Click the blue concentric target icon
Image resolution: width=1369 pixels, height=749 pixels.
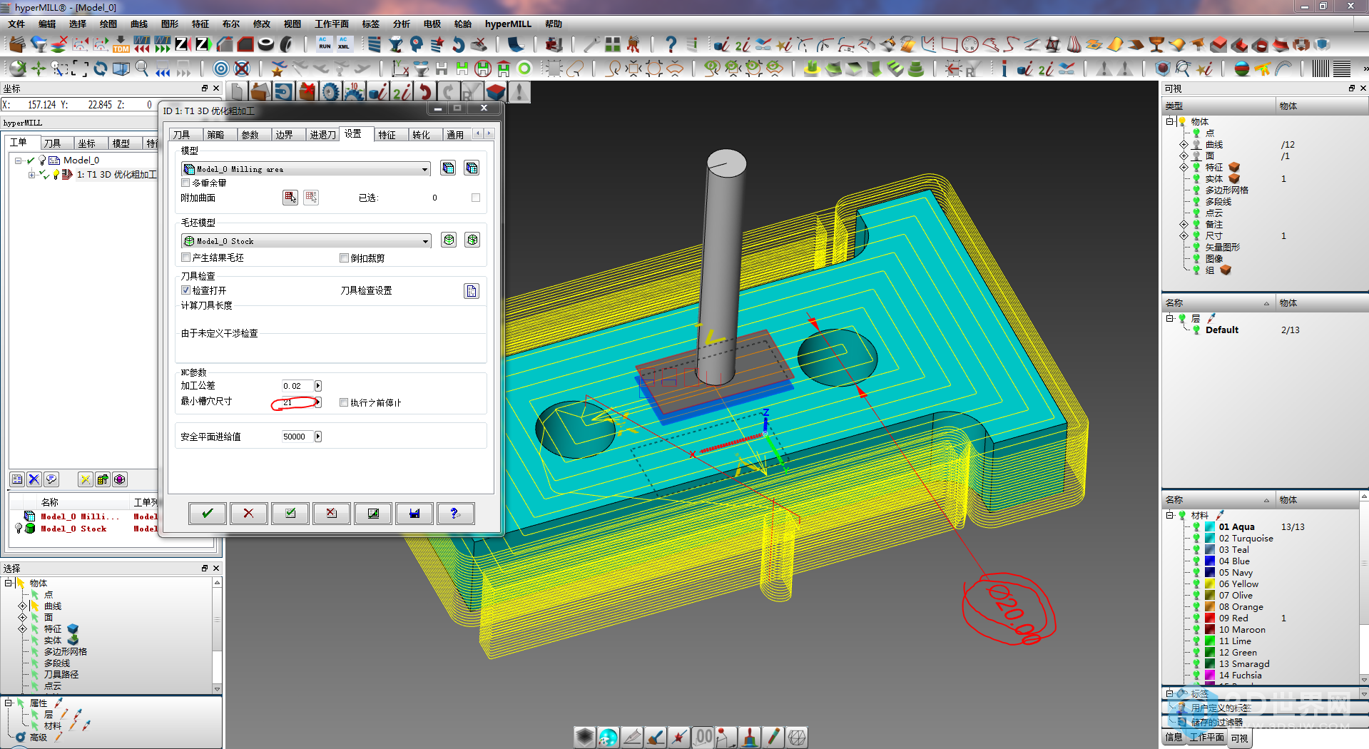pos(221,68)
